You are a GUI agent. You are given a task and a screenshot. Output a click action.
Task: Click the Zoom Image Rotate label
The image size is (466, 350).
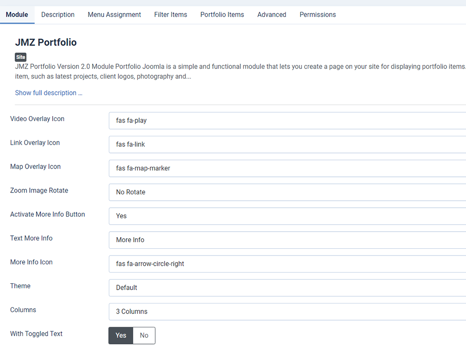(39, 191)
